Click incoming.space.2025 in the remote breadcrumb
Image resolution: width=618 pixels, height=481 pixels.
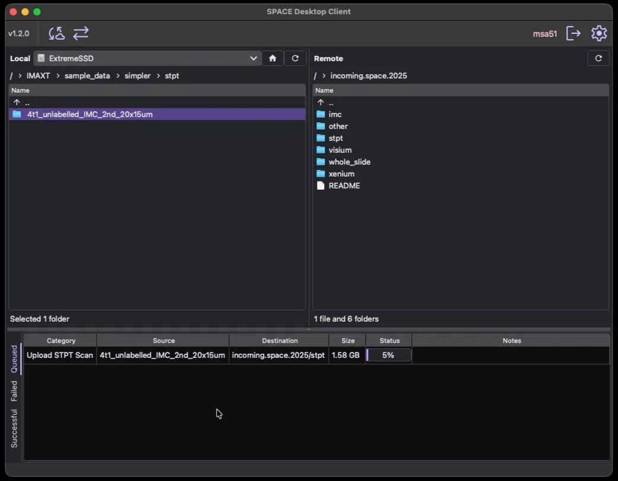pos(369,76)
